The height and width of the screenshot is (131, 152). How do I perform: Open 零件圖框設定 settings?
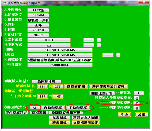16,113
